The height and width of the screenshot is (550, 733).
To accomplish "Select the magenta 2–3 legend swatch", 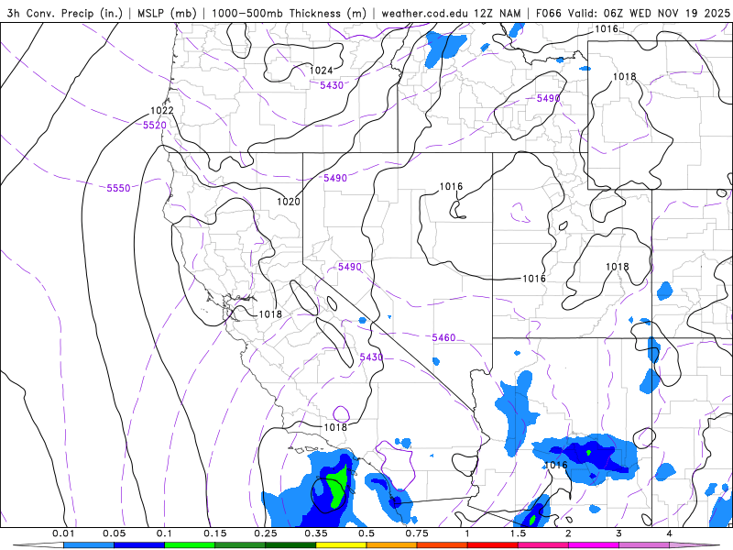I will click(593, 545).
